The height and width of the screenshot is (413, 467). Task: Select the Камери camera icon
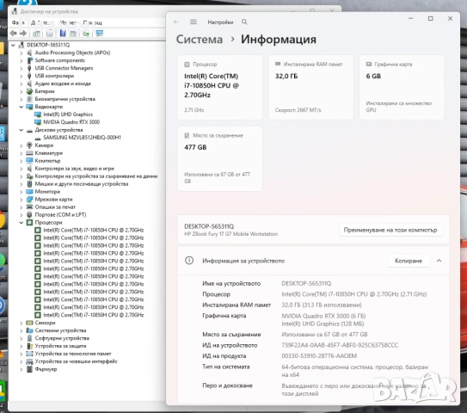(29, 145)
